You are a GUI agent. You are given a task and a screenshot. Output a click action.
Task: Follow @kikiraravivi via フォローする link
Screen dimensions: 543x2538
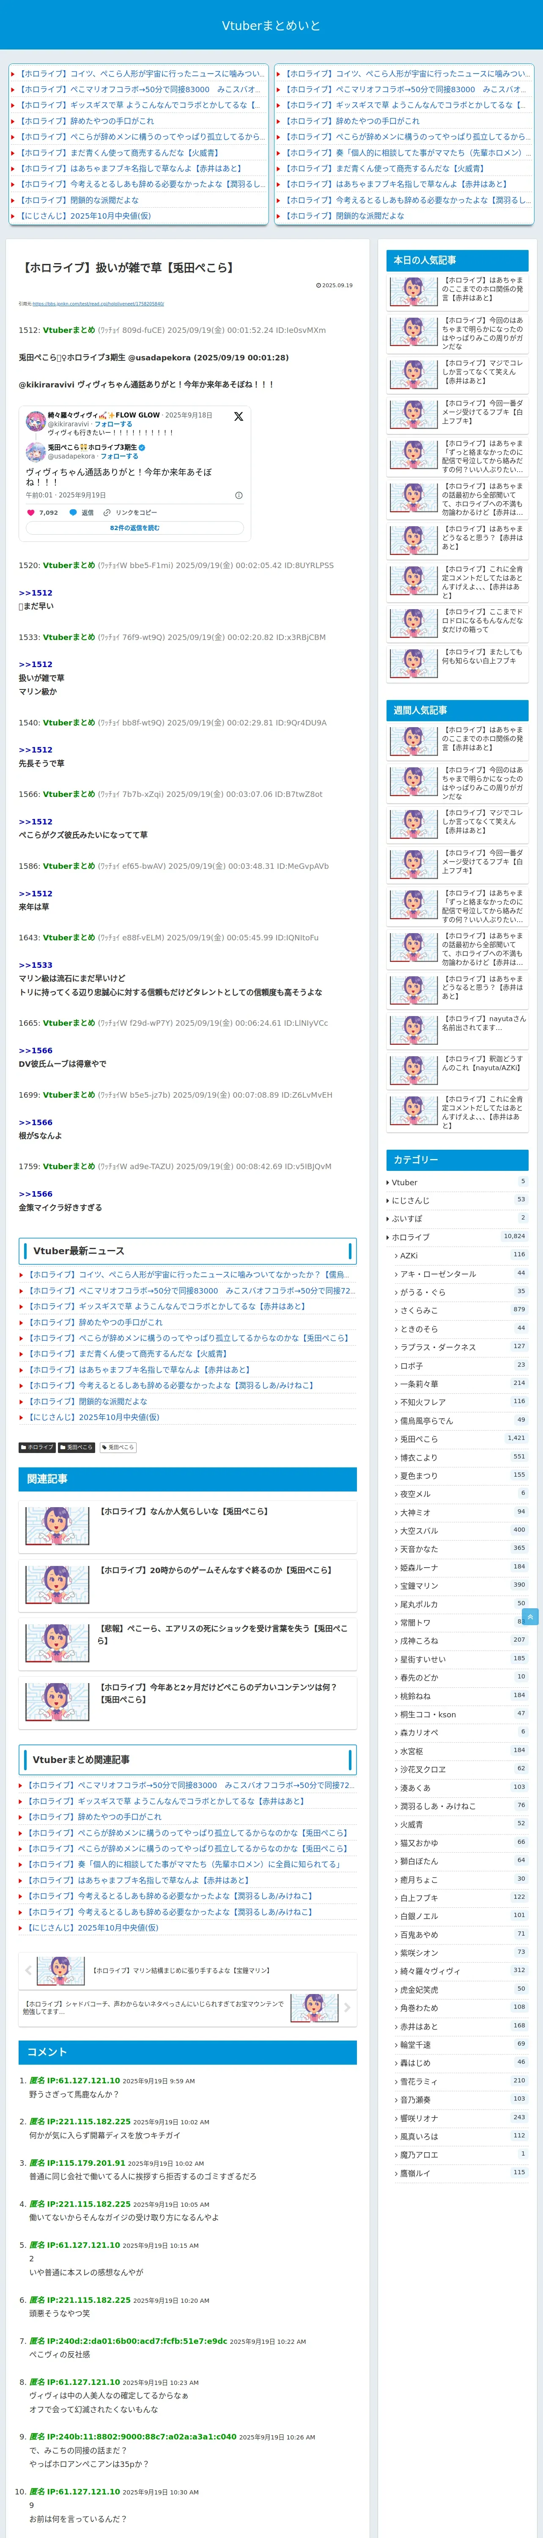113,424
